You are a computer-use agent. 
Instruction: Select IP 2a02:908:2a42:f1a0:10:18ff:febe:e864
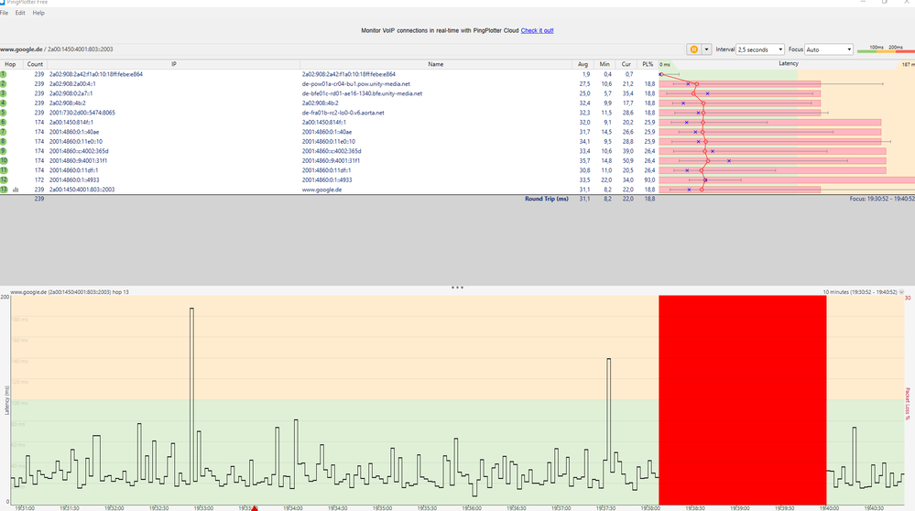tap(95, 74)
